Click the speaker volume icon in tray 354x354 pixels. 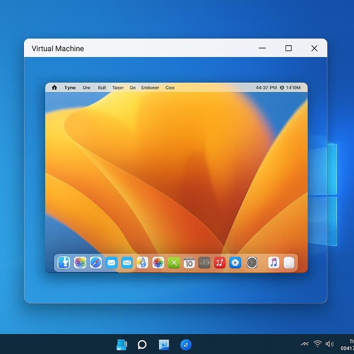(329, 344)
